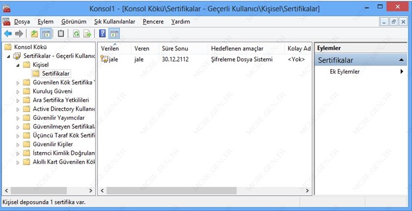The image size is (412, 211).
Task: Sort by Hedeflenen amaçlar column header
Action: point(246,49)
